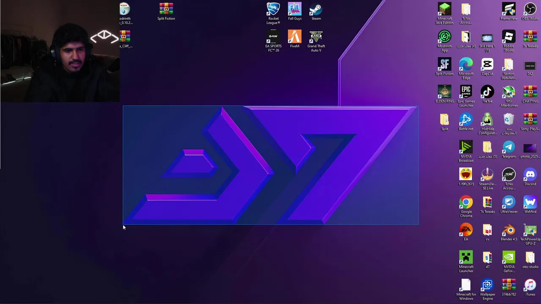The image size is (541, 304).
Task: Launch StreamElements SE.Live shortcut
Action: point(487,179)
